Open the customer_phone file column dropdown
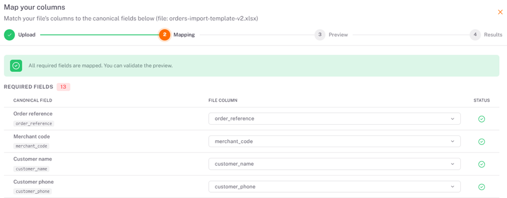Viewport: 507px width, 198px height. (x=334, y=187)
